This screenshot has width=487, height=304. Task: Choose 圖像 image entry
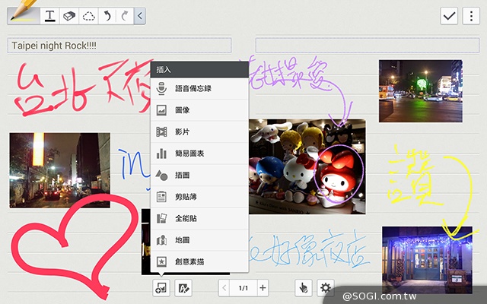point(199,110)
